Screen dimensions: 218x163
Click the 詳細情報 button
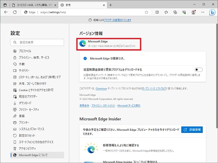tap(192, 129)
